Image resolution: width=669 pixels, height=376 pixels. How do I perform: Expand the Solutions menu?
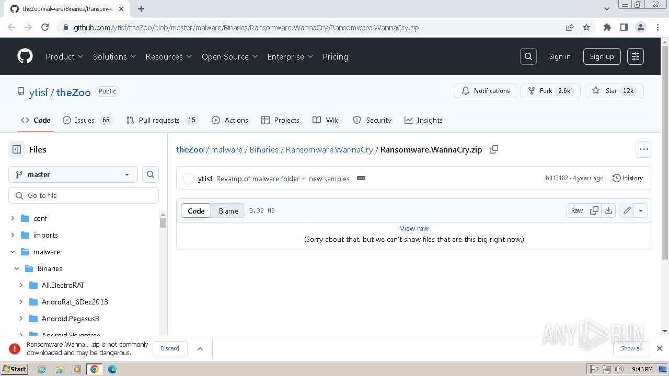(114, 56)
